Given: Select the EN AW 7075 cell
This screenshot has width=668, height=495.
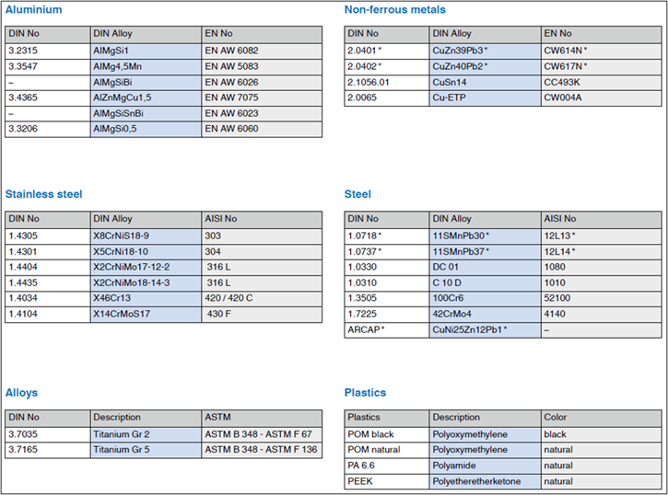Looking at the screenshot, I should [230, 98].
